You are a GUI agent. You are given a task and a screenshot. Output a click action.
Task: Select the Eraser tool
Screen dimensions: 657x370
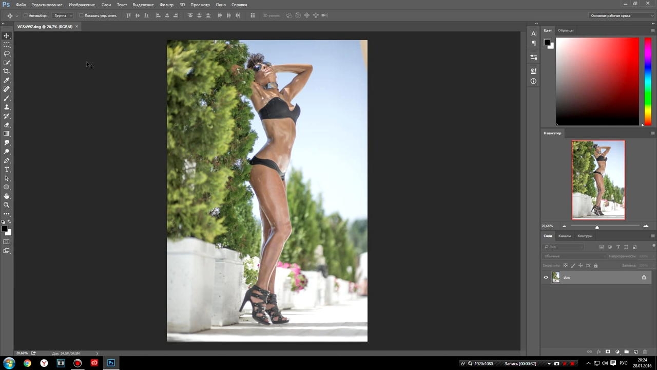tap(7, 125)
